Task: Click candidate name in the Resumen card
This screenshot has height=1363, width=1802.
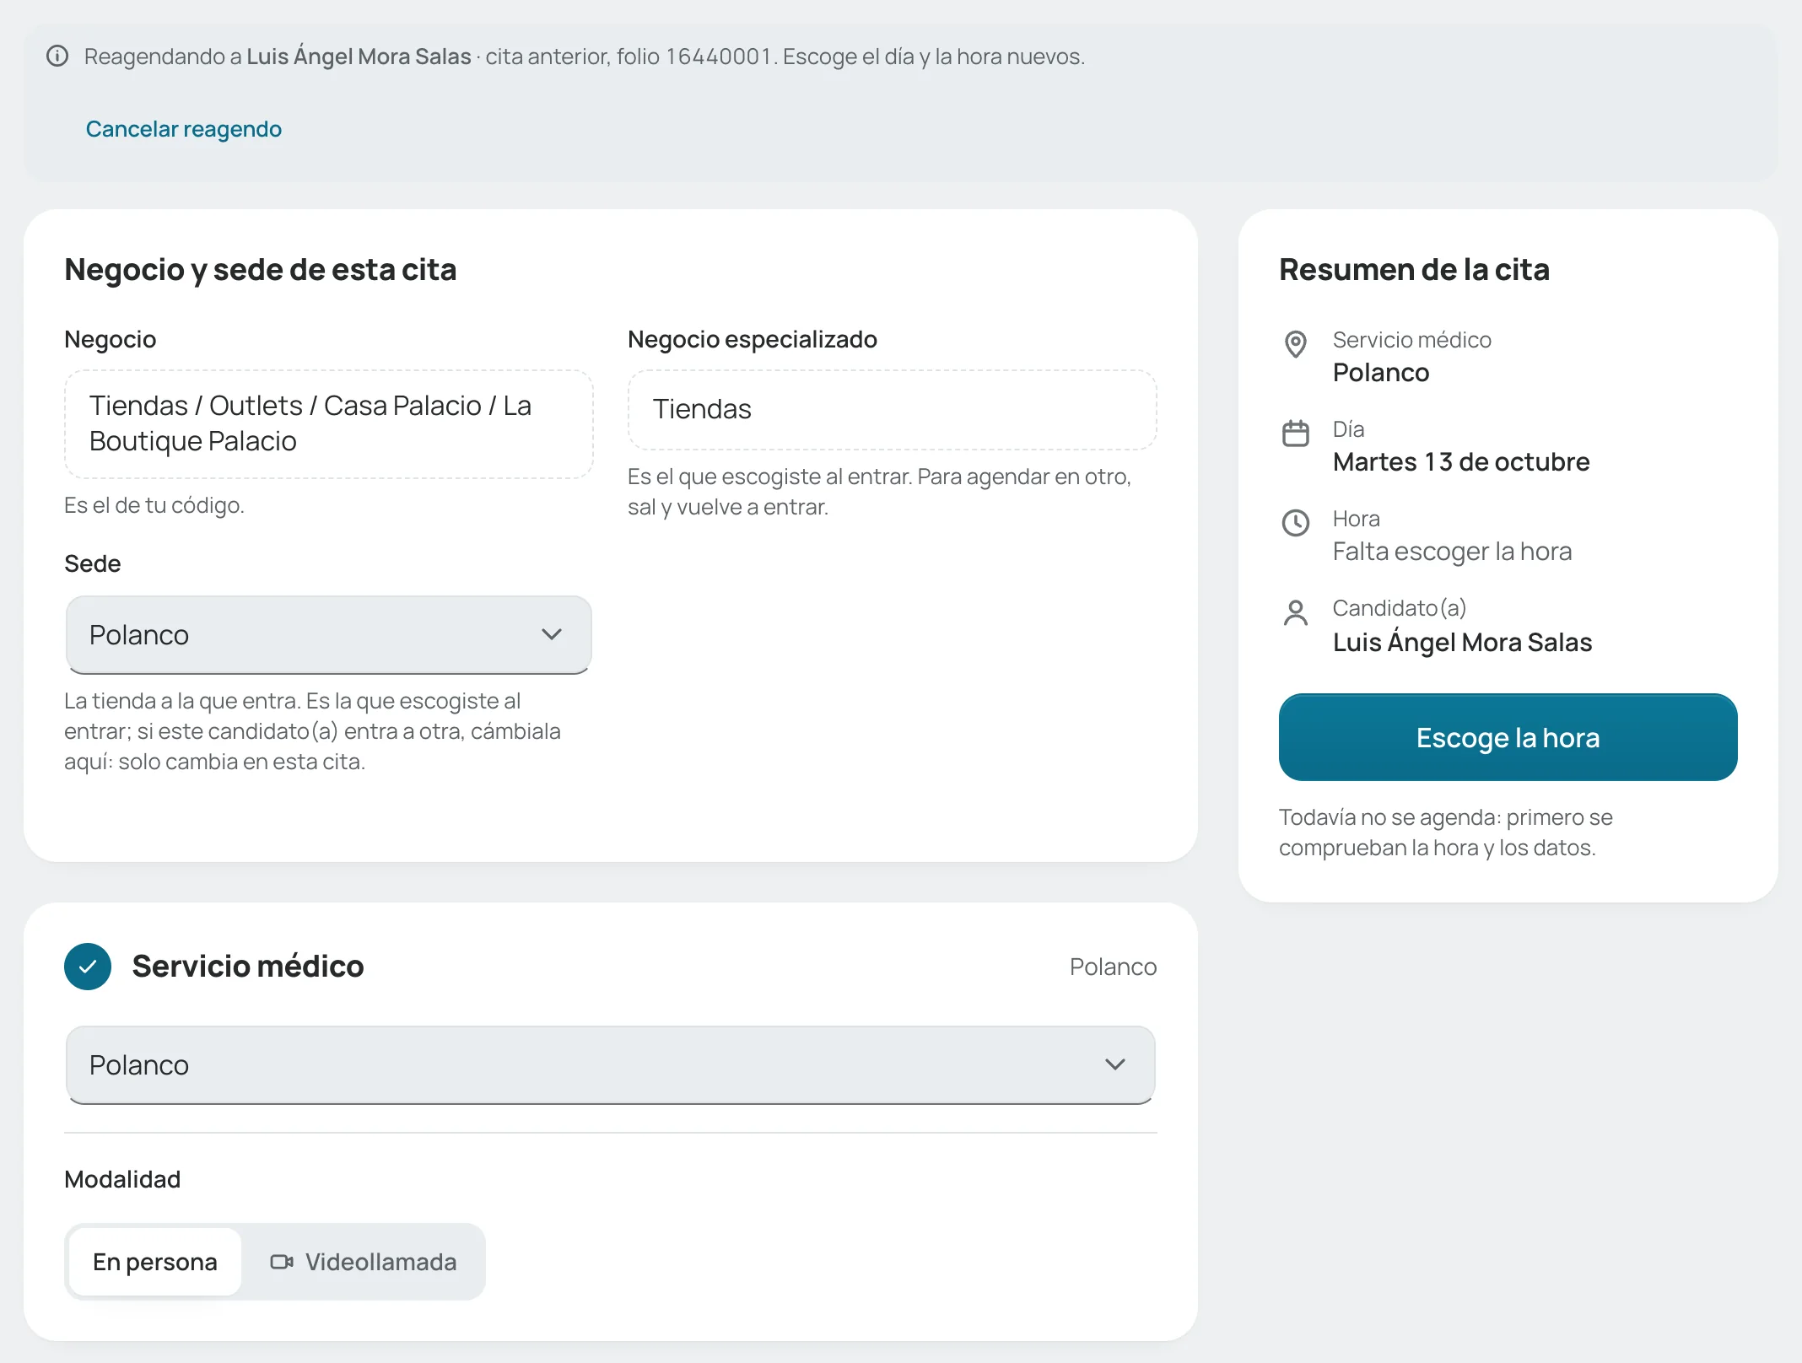Action: [x=1462, y=642]
